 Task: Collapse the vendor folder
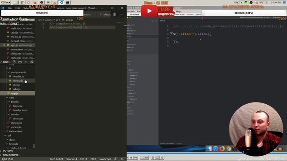pyautogui.click(x=9, y=114)
